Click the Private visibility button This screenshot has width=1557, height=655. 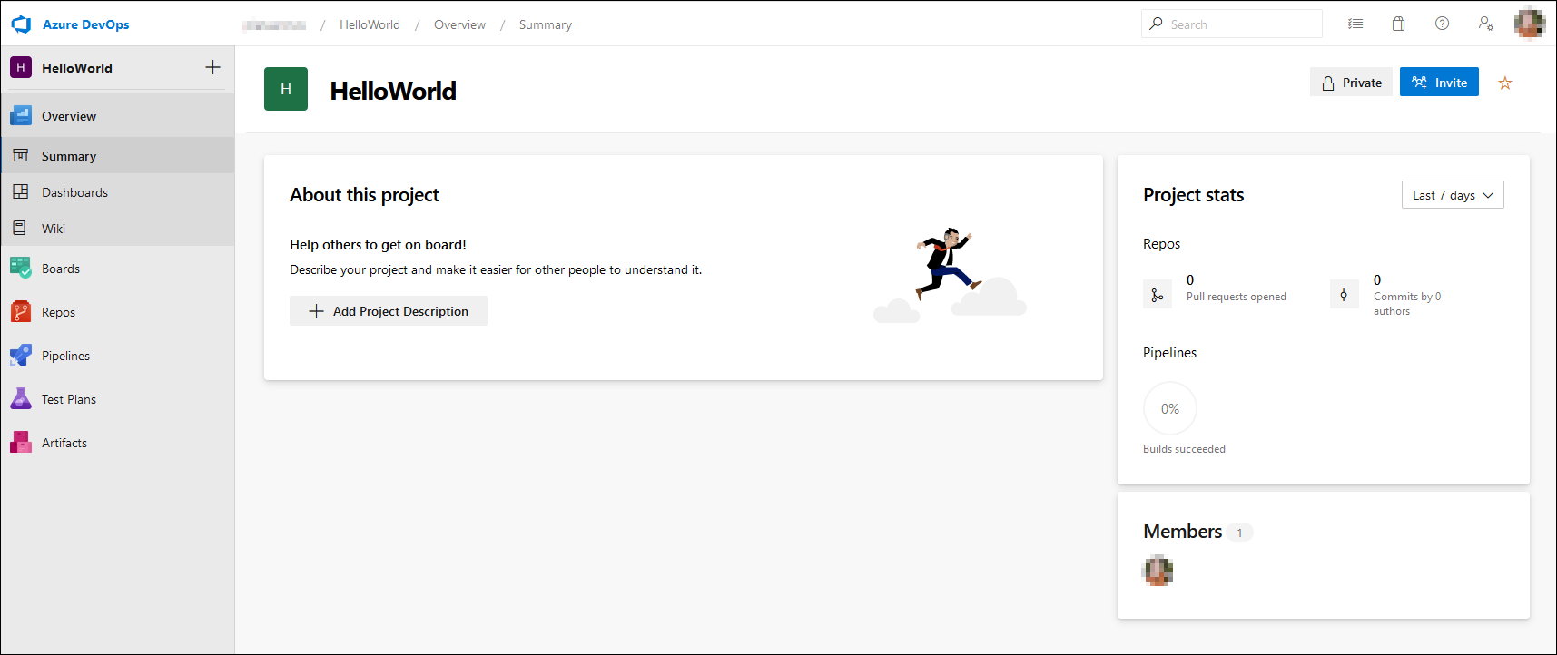[x=1351, y=82]
